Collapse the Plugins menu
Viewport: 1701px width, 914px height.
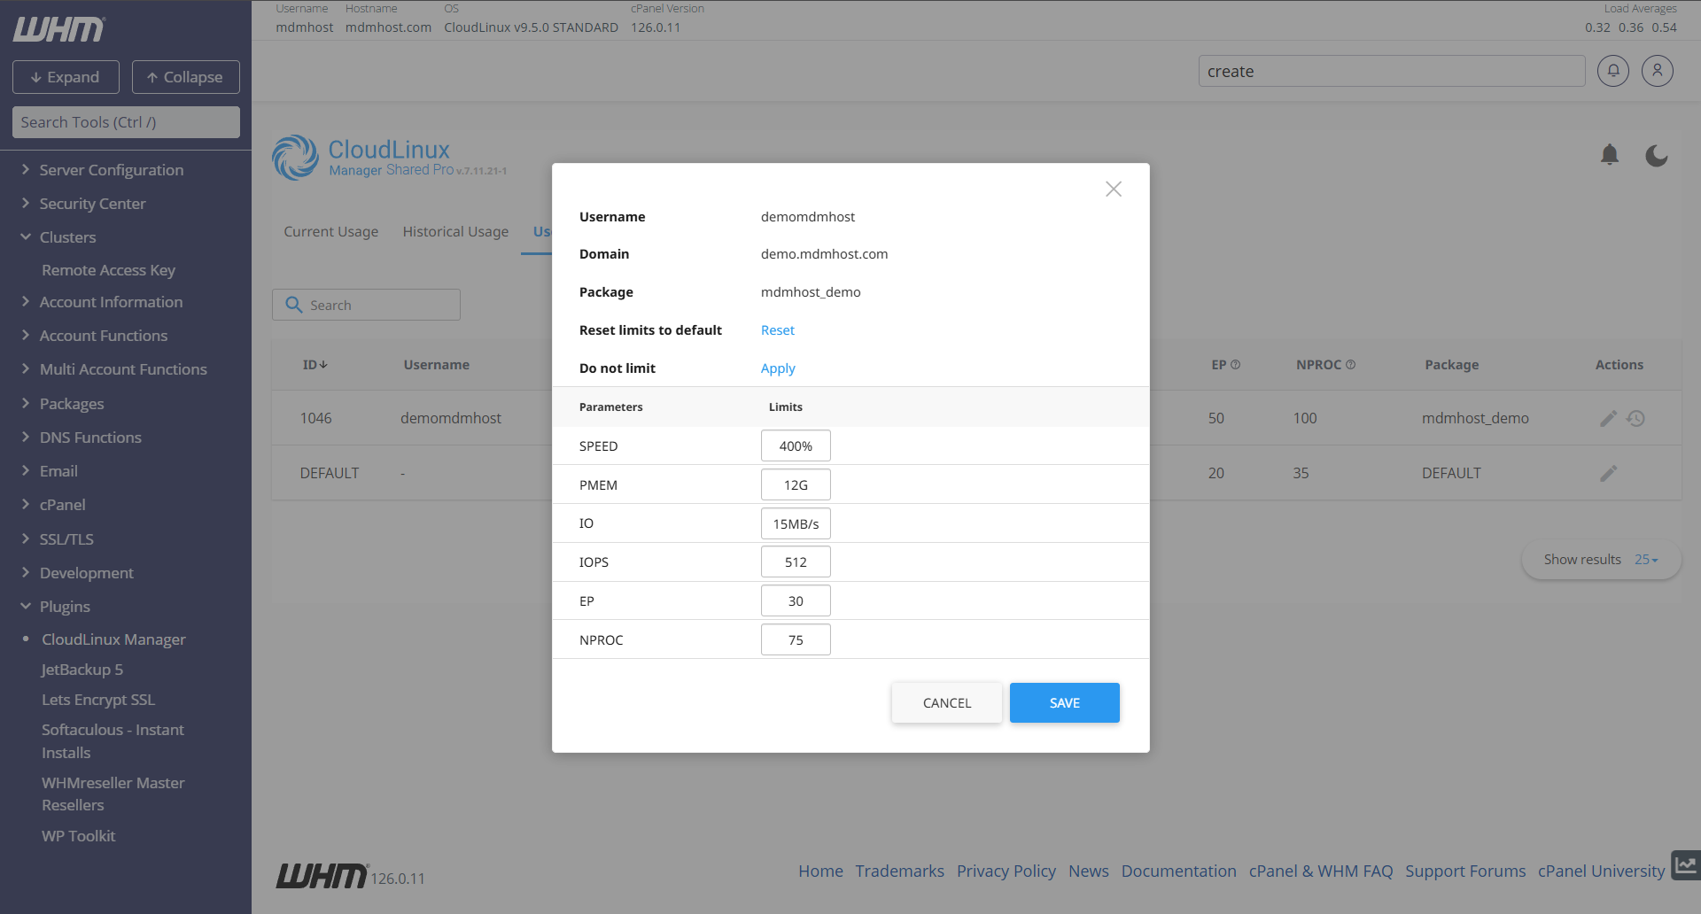click(x=65, y=606)
